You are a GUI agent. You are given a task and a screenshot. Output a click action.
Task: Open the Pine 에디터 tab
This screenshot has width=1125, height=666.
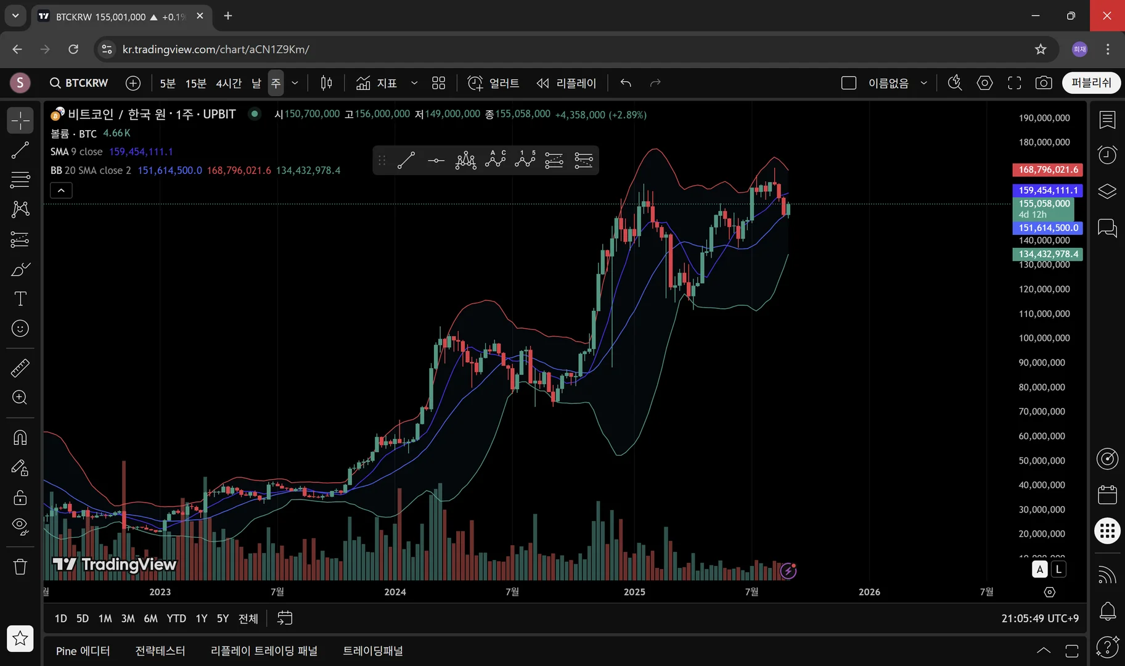coord(83,651)
